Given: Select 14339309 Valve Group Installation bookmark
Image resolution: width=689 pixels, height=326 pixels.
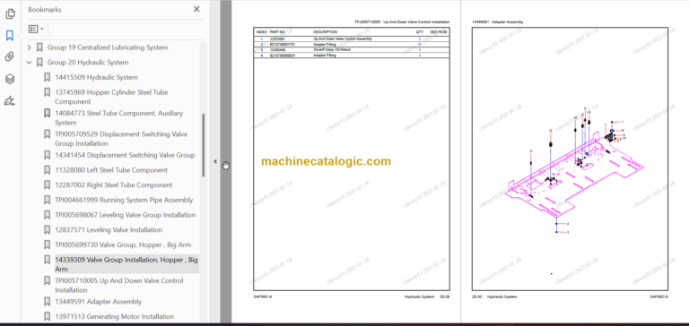Looking at the screenshot, I should coord(126,264).
